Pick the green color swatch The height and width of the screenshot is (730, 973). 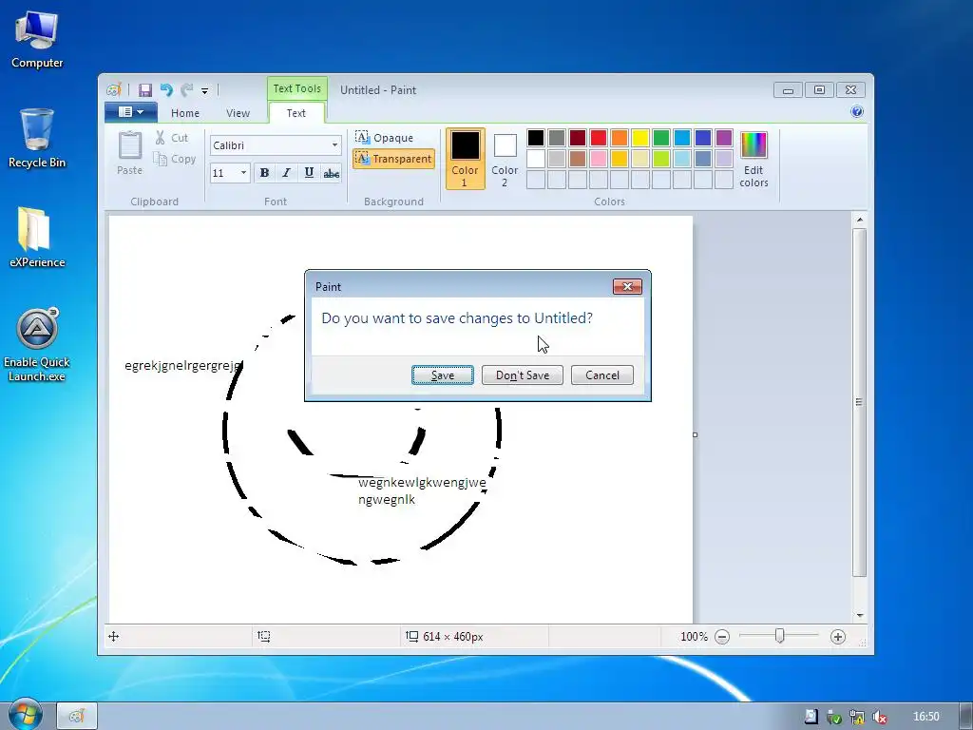pos(661,137)
